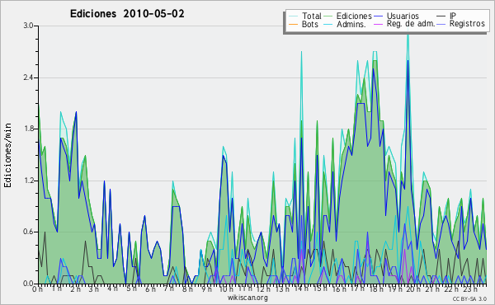Select the 'Reg. de adm.' legend label
Viewport: 495px width, 305px height.
(411, 24)
